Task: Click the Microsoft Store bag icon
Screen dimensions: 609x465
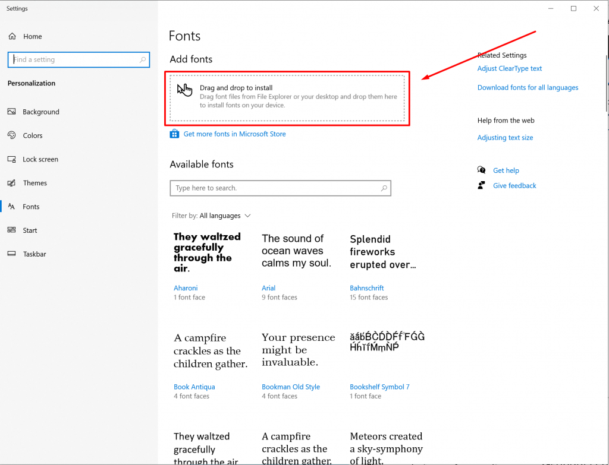Action: (174, 134)
